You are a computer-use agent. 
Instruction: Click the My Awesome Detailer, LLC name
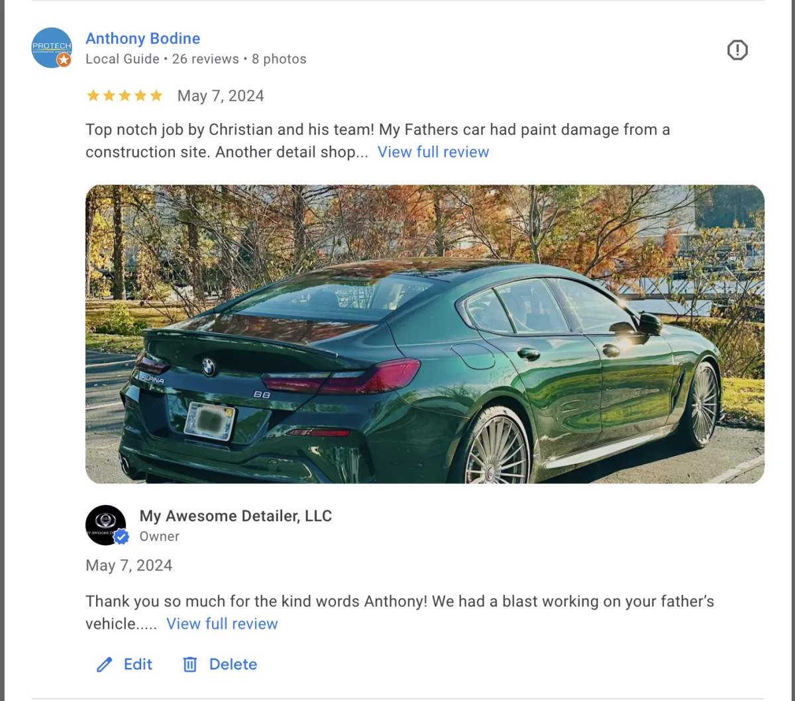point(236,516)
